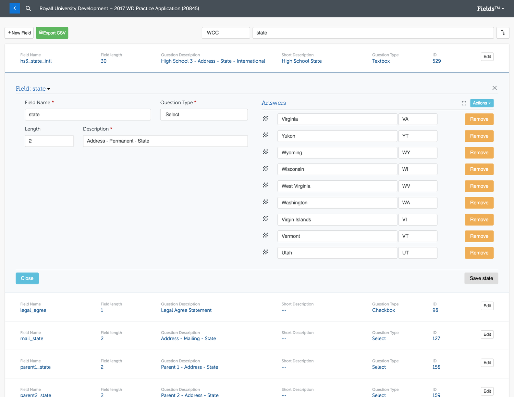This screenshot has height=397, width=514.
Task: Click the drag handle beside Utah
Action: click(265, 252)
